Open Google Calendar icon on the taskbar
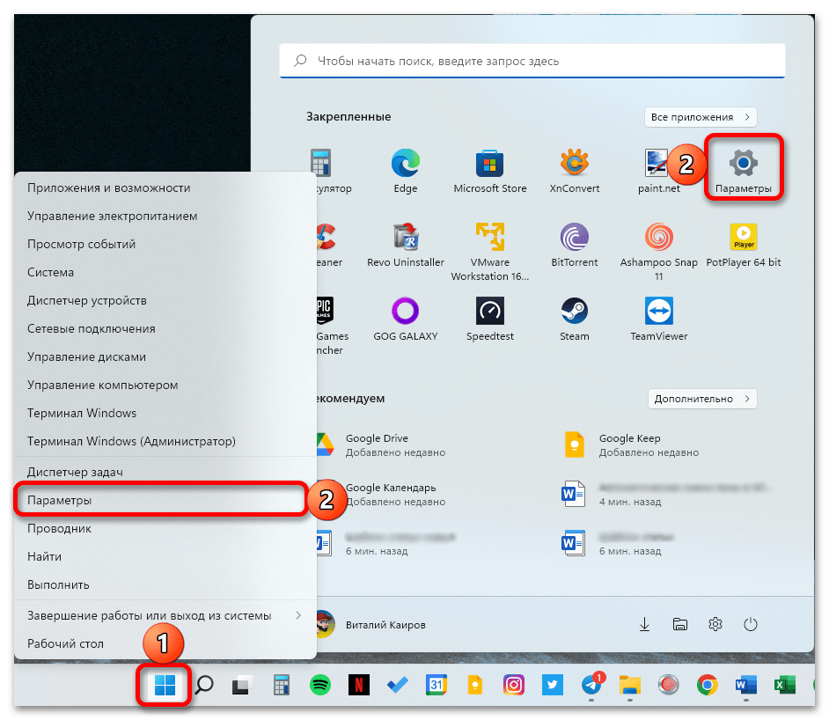This screenshot has width=829, height=720. (437, 685)
